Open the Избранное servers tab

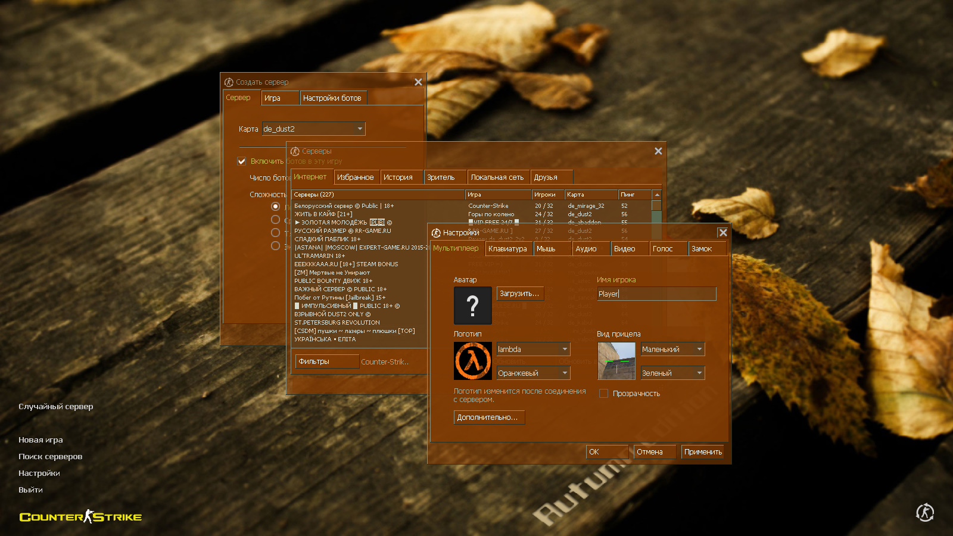355,177
